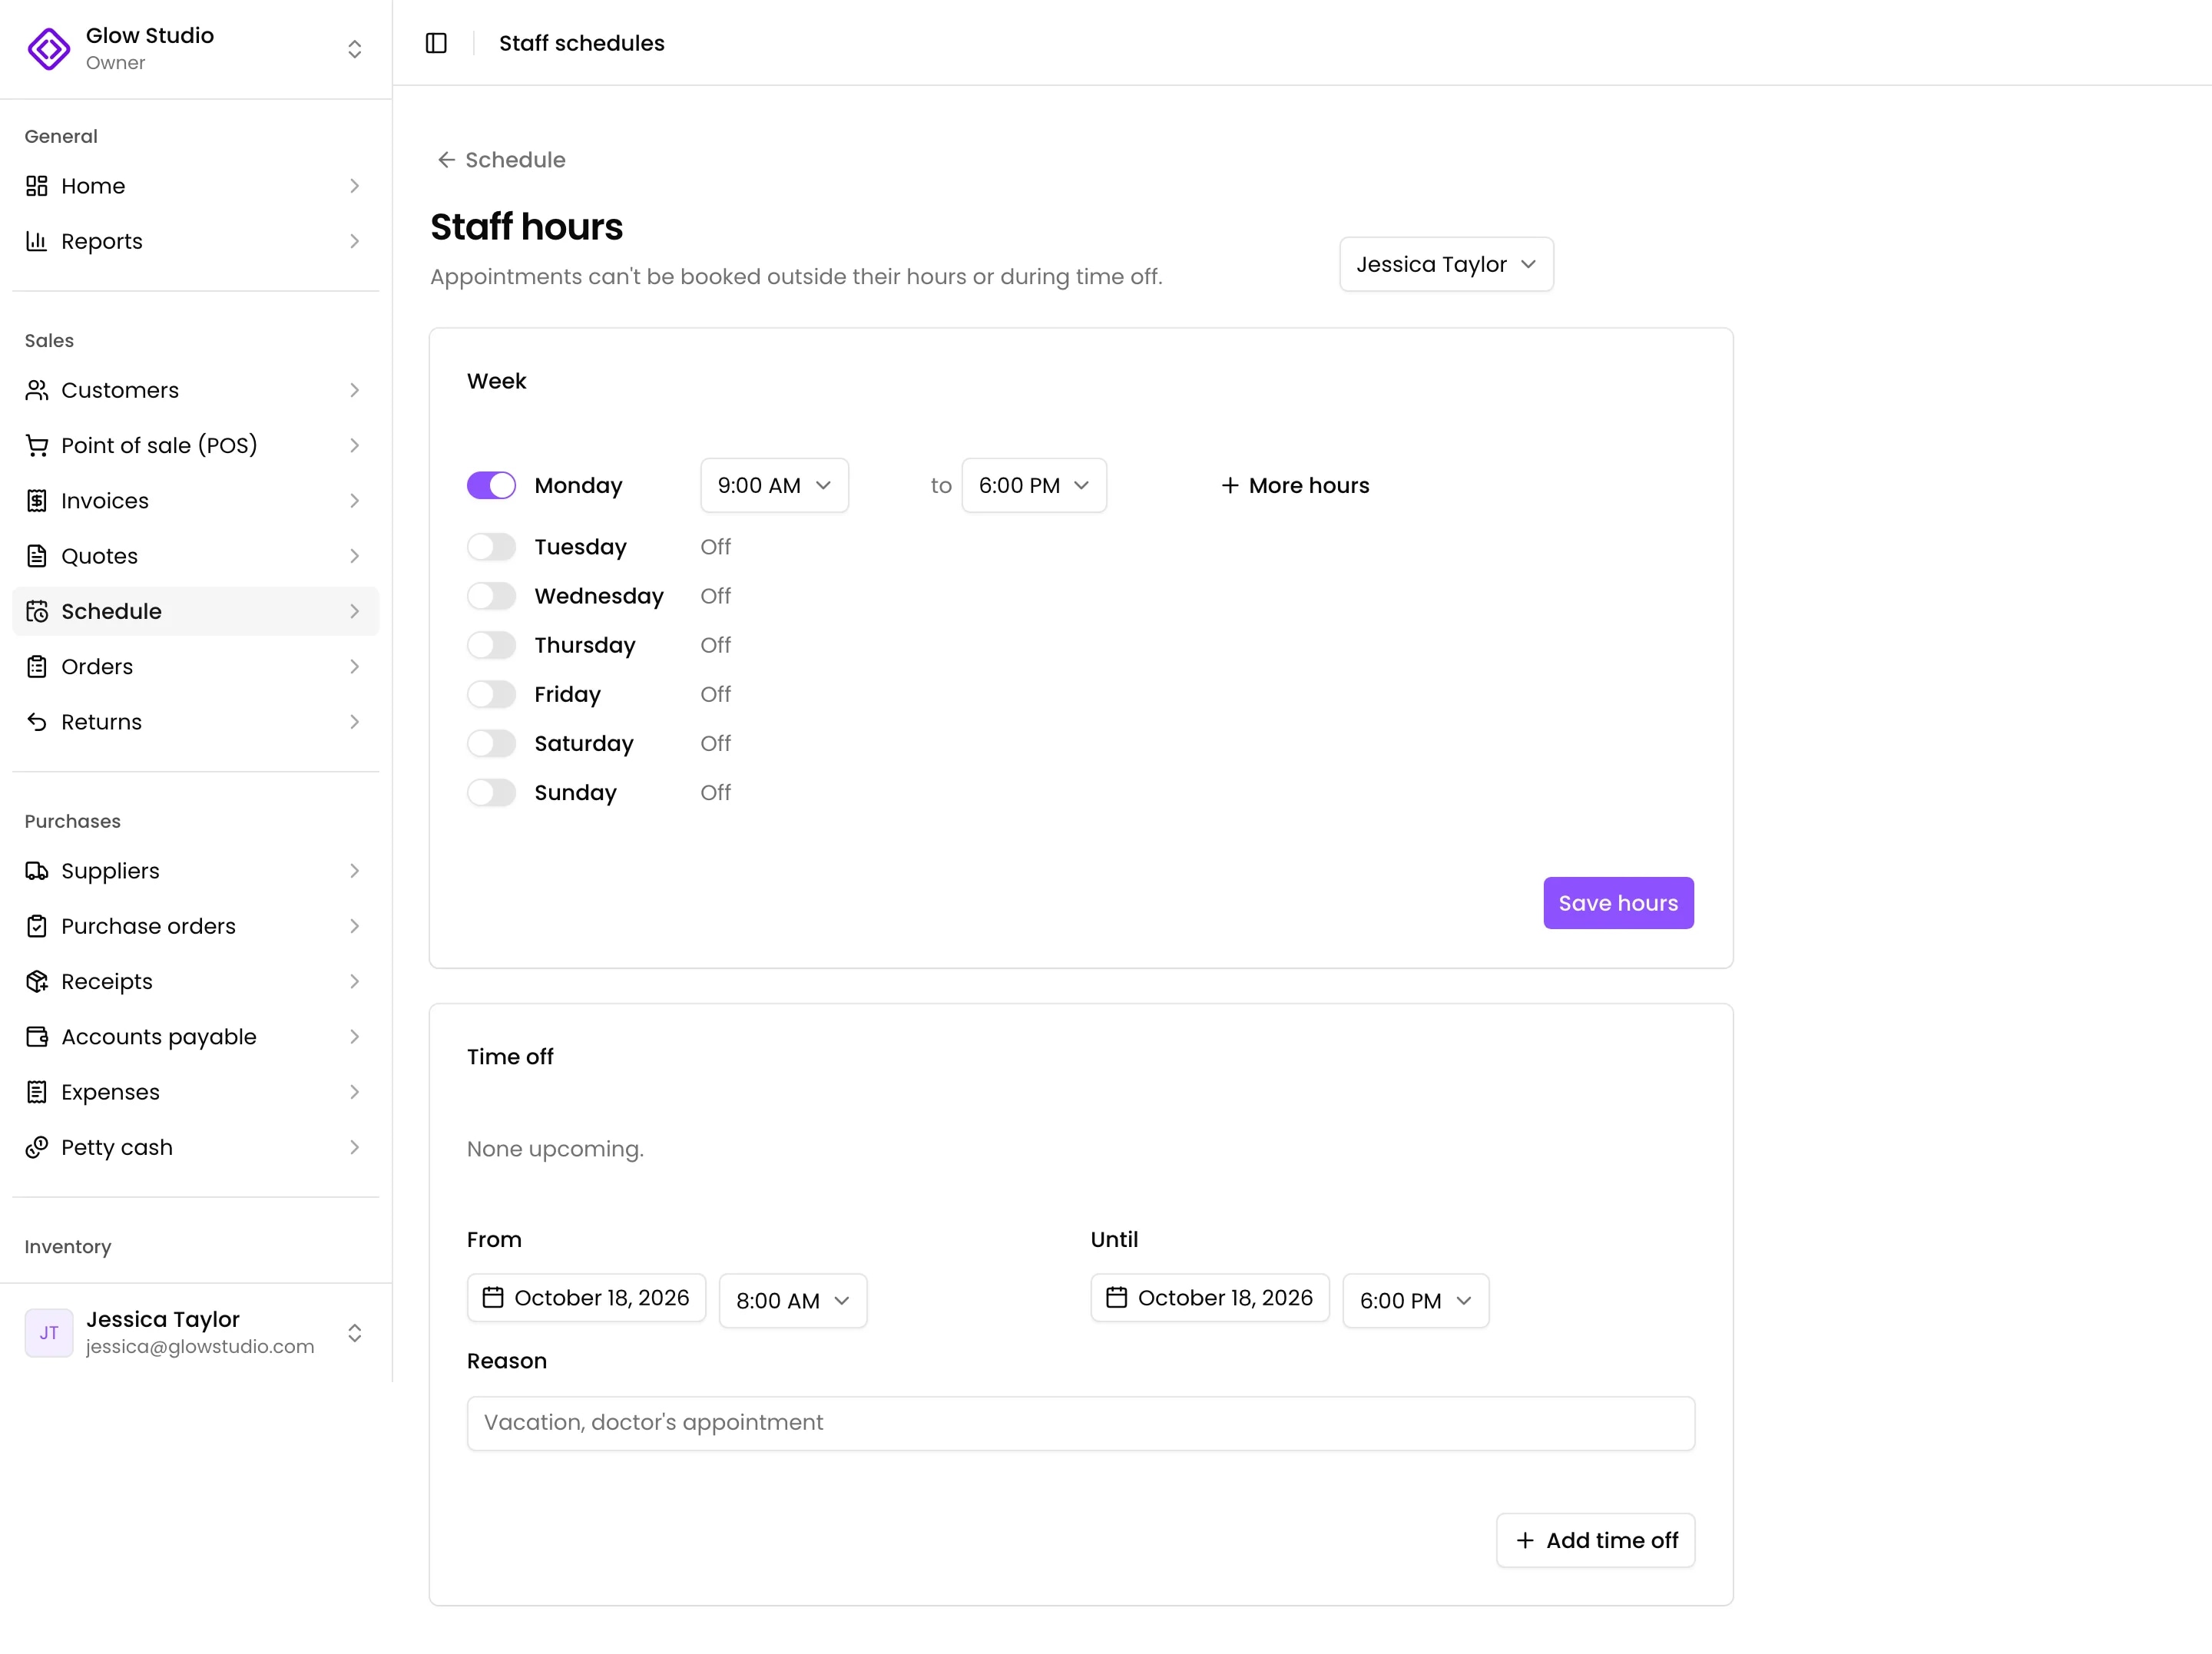Image resolution: width=2212 pixels, height=1654 pixels.
Task: Click the Expenses list icon
Action: [x=37, y=1092]
